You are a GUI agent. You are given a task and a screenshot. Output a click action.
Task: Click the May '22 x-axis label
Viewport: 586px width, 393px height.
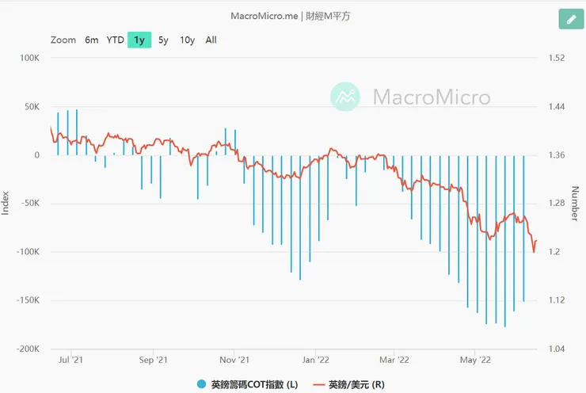click(x=474, y=359)
